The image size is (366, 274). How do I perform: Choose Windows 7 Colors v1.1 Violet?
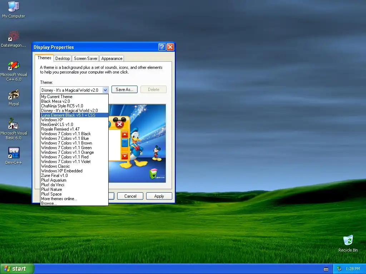coord(74,162)
